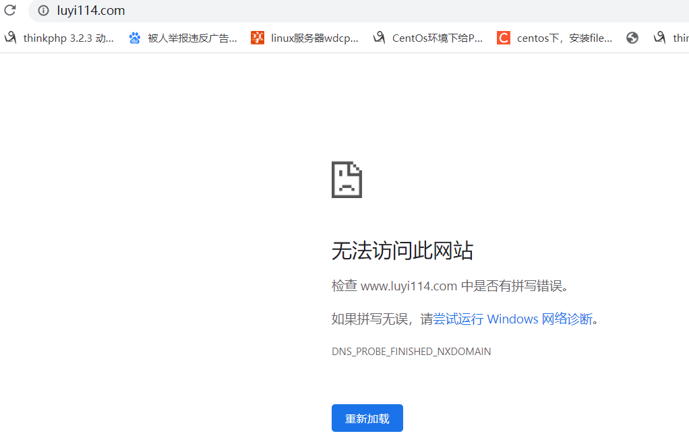The image size is (689, 446).
Task: Open the site information icon beside the URL
Action: (44, 11)
